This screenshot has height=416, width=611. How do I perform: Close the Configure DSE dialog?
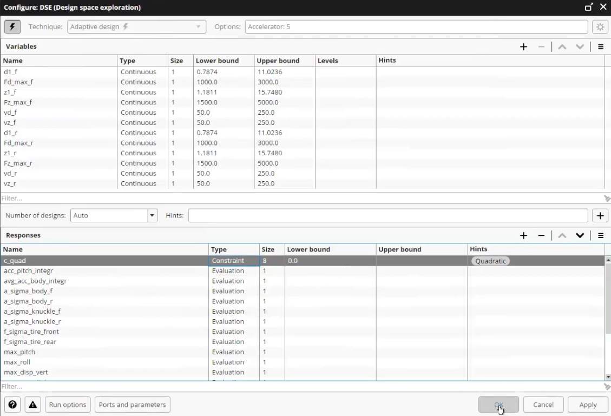(x=603, y=7)
